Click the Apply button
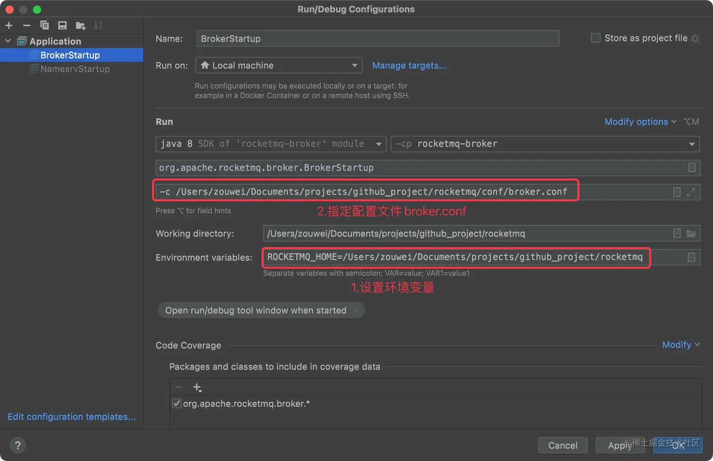 (x=620, y=445)
